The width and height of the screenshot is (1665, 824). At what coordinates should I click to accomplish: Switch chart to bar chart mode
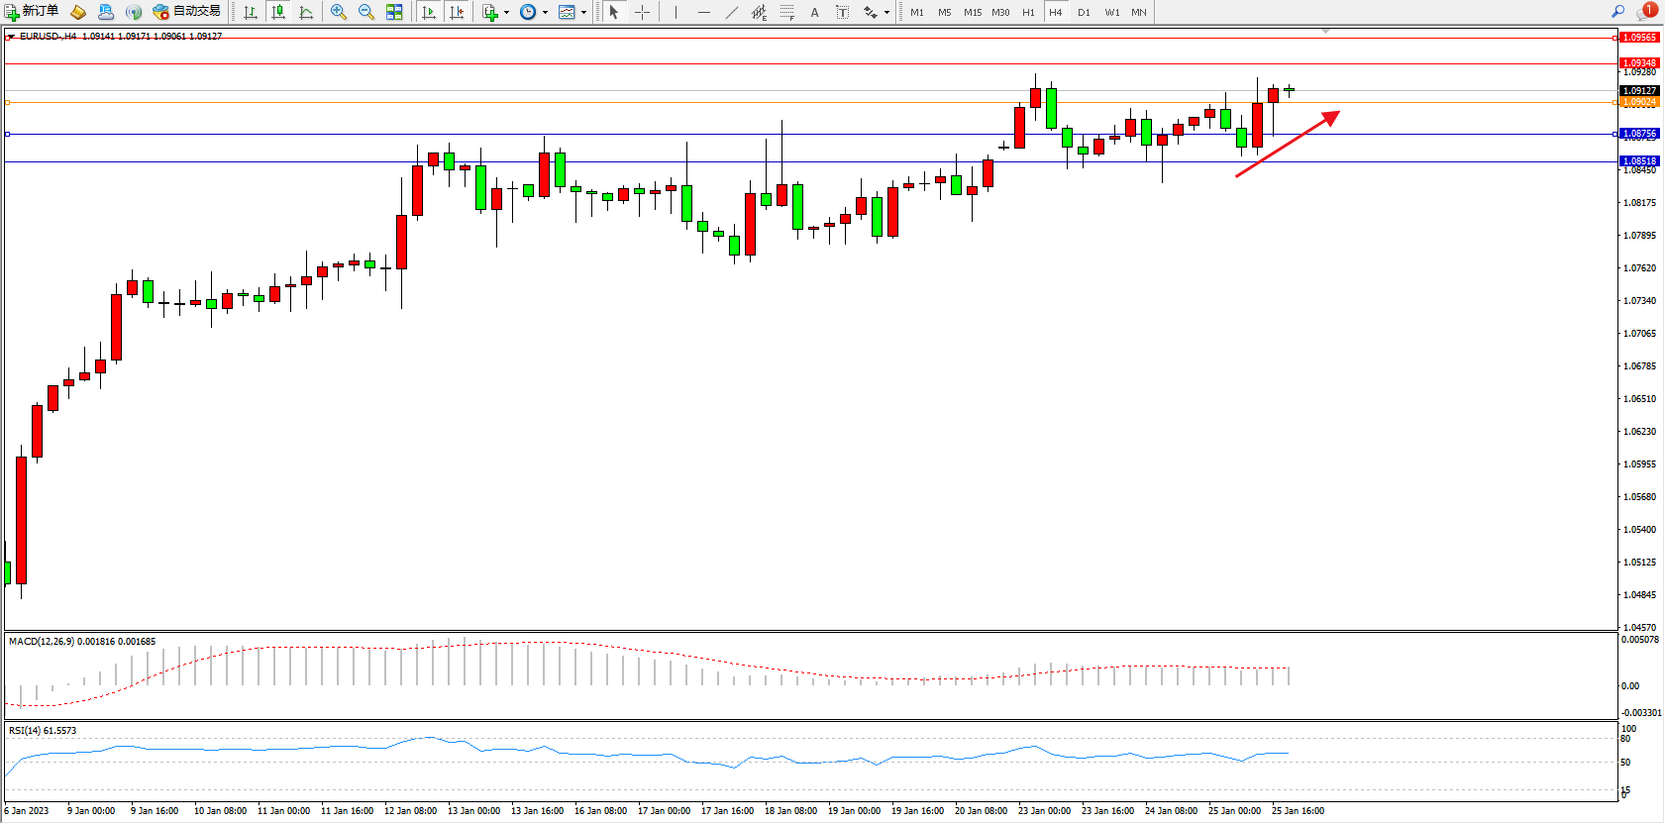tap(251, 12)
